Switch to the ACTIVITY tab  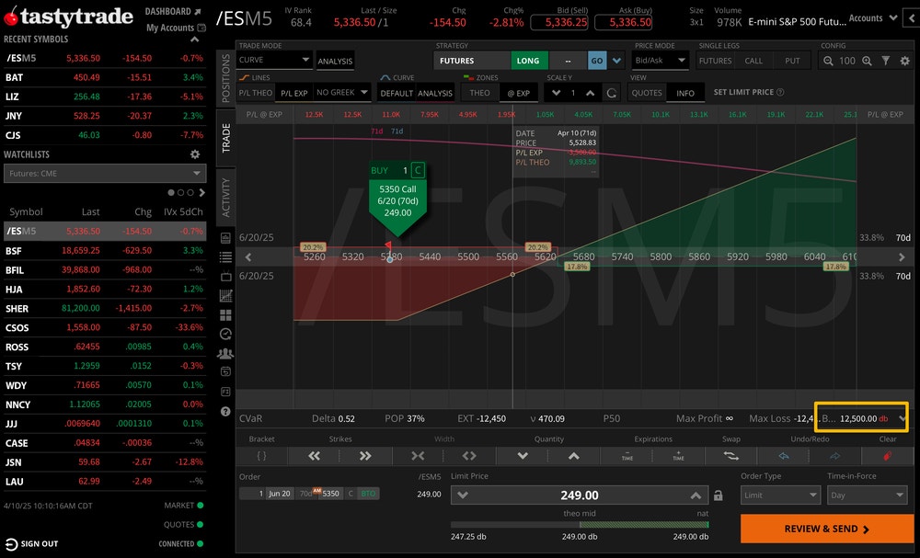226,198
